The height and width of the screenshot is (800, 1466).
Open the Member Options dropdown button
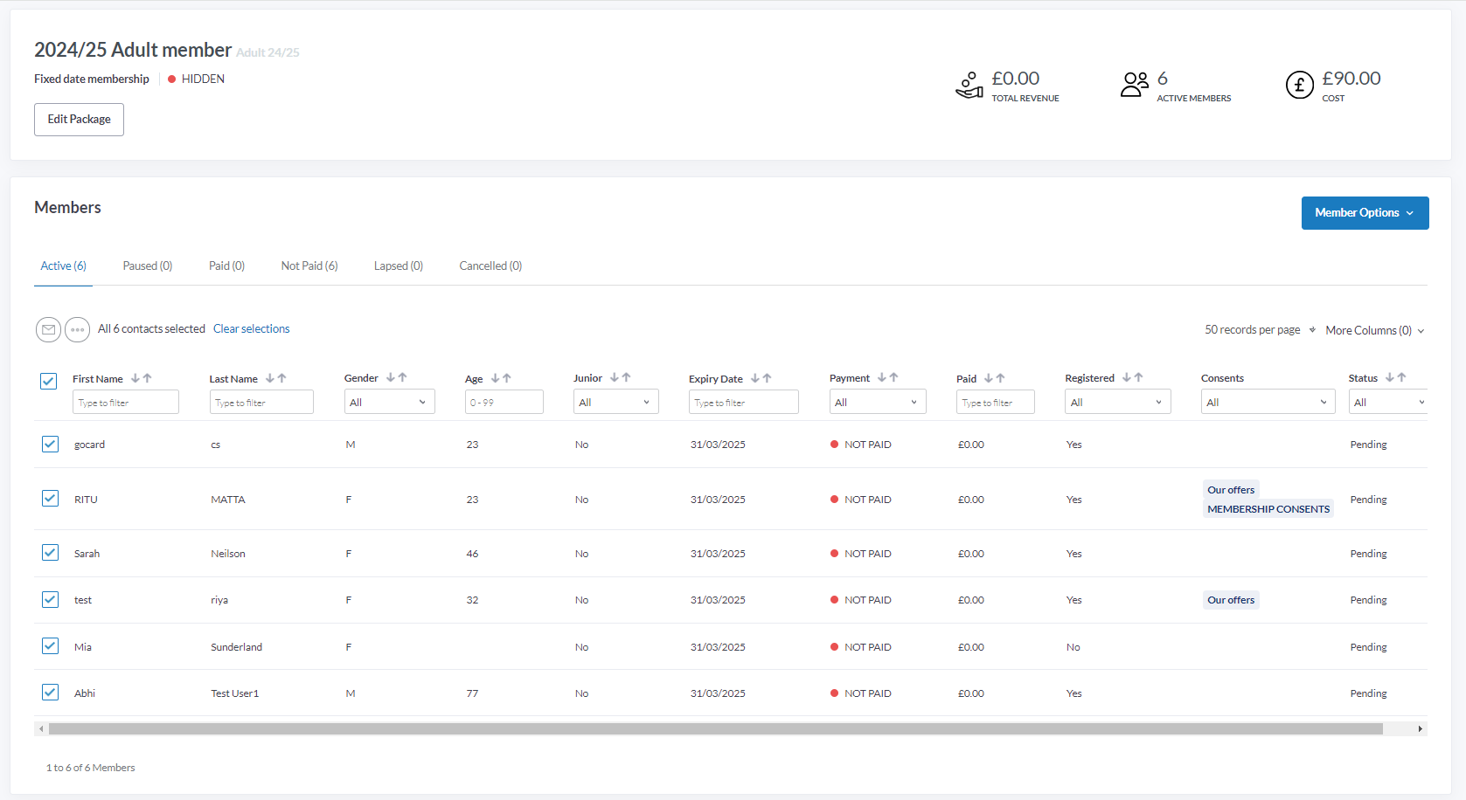pyautogui.click(x=1365, y=213)
